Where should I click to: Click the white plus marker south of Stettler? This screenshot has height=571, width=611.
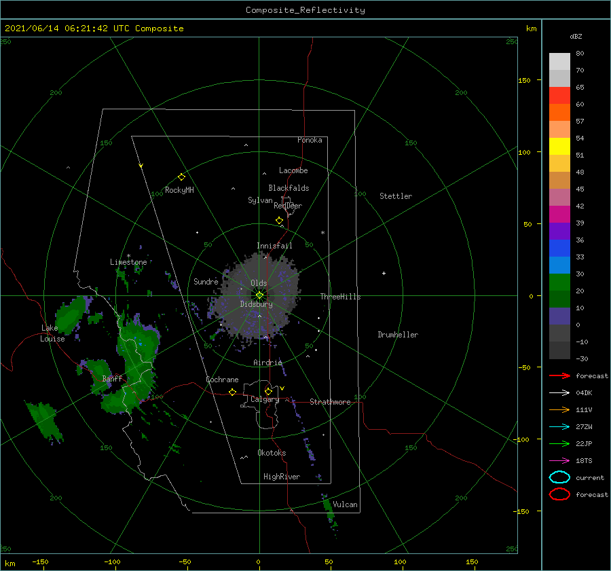coord(384,273)
